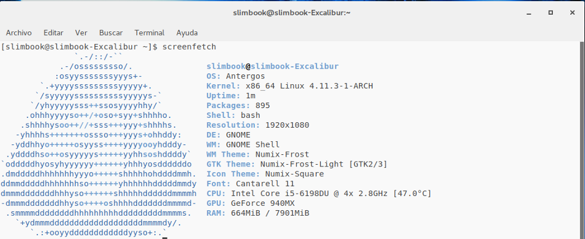This screenshot has width=585, height=239.
Task: Click the GTK Theme Numix-Frost-Light line
Action: coord(297,164)
